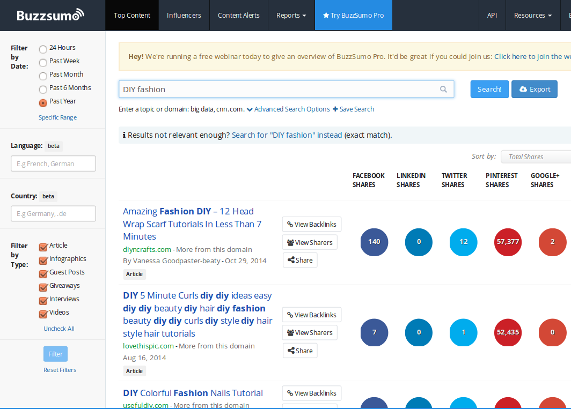Open the Reports dropdown menu
Viewport: 571px width, 409px height.
click(291, 16)
